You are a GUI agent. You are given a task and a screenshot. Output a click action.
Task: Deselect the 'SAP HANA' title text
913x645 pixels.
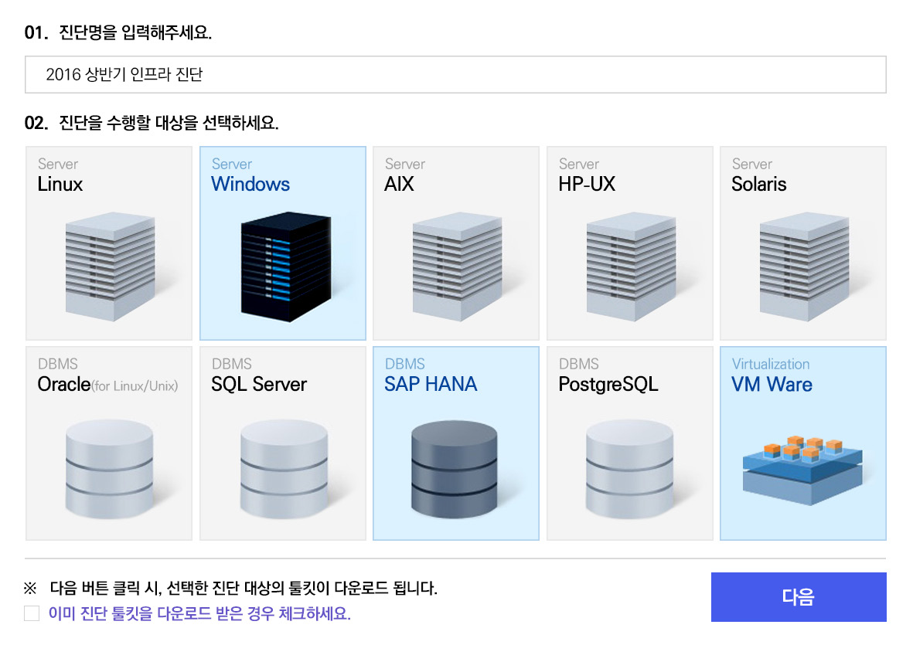(x=431, y=385)
